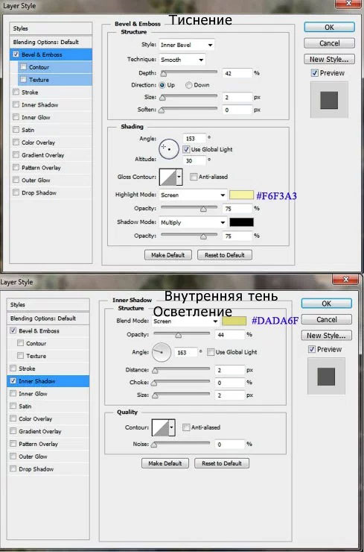
Task: Toggle Preview checkbox in lower dialog
Action: (312, 349)
